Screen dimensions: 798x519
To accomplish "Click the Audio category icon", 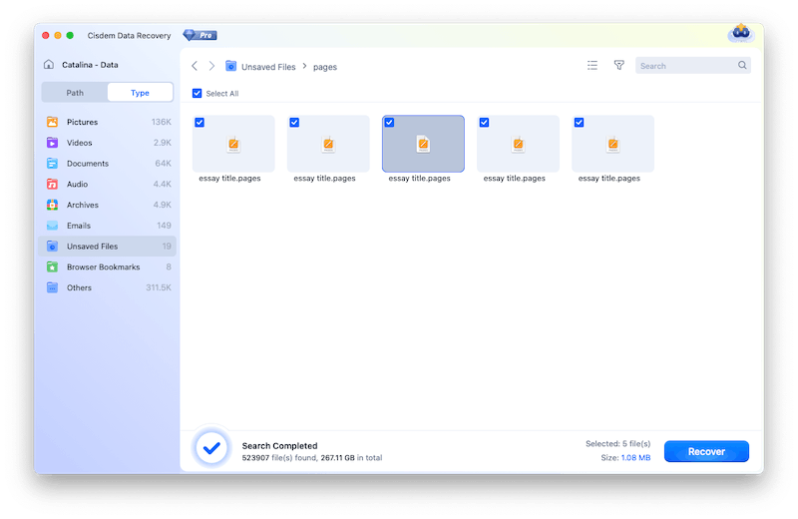I will click(52, 184).
